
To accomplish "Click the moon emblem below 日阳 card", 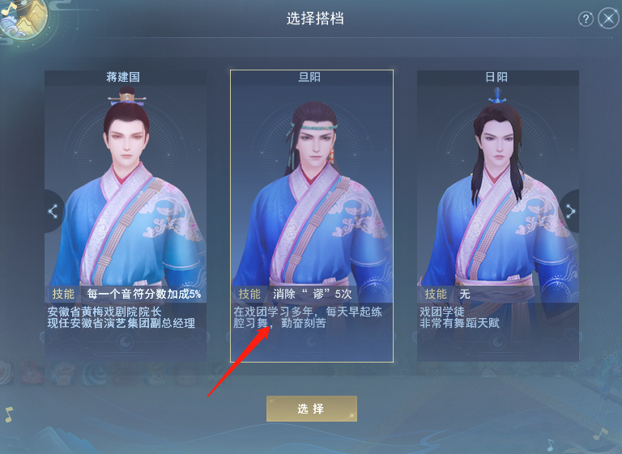I will point(498,341).
